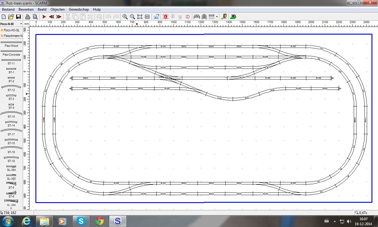Click the bridge/tunnel arches icon
Viewport: 378px width, 227px height.
[x=197, y=17]
